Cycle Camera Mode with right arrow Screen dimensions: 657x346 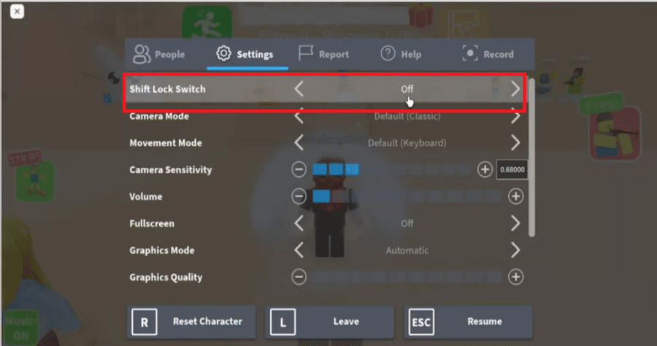[515, 117]
